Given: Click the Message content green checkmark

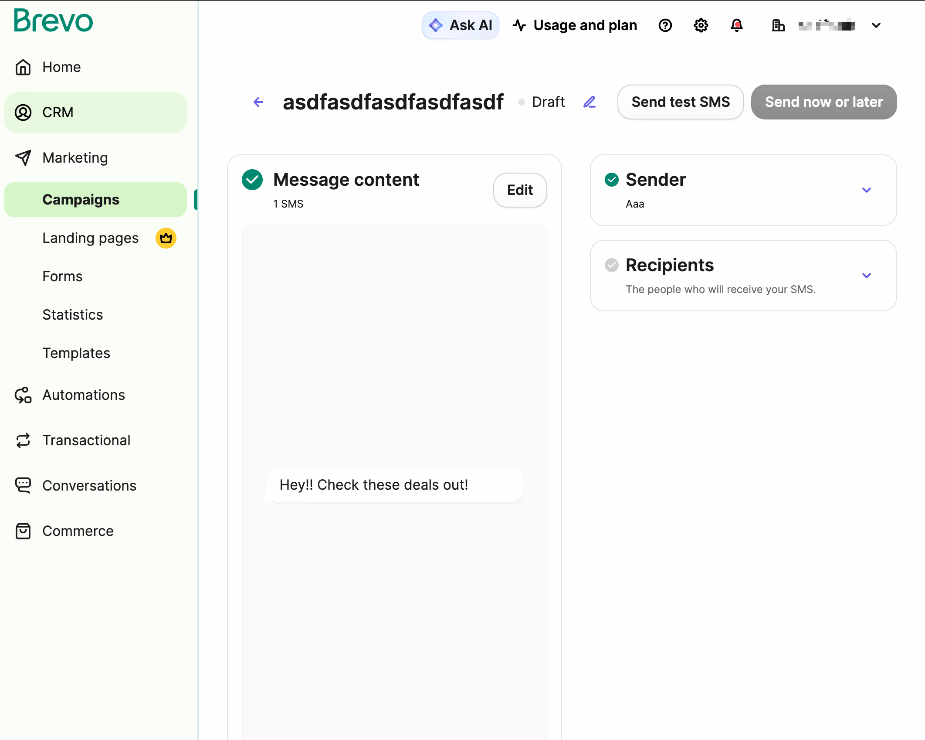Looking at the screenshot, I should (x=252, y=180).
